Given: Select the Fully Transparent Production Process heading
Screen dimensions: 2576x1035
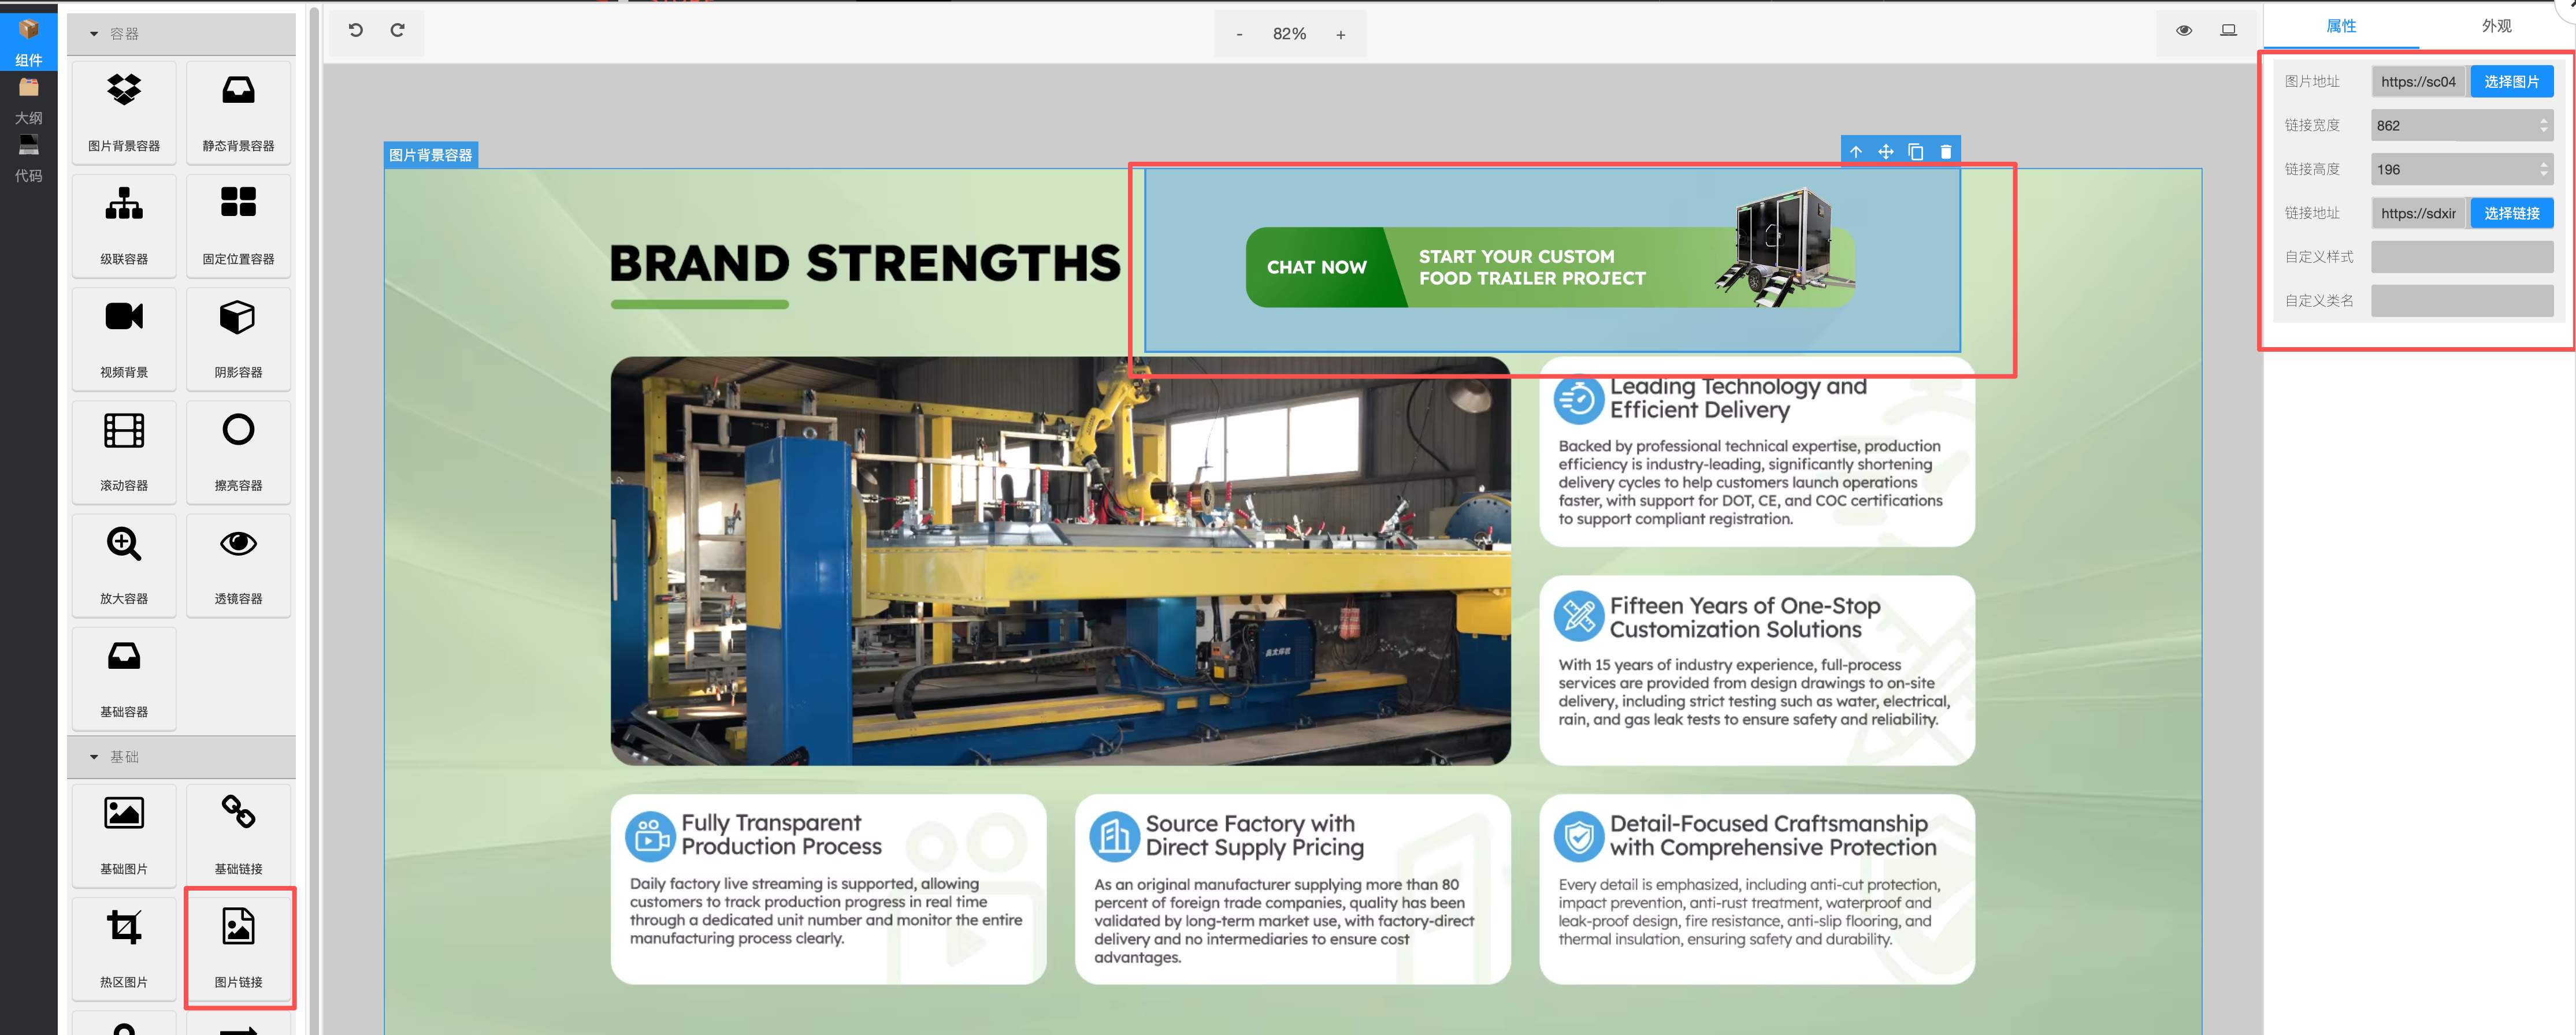Looking at the screenshot, I should point(781,835).
